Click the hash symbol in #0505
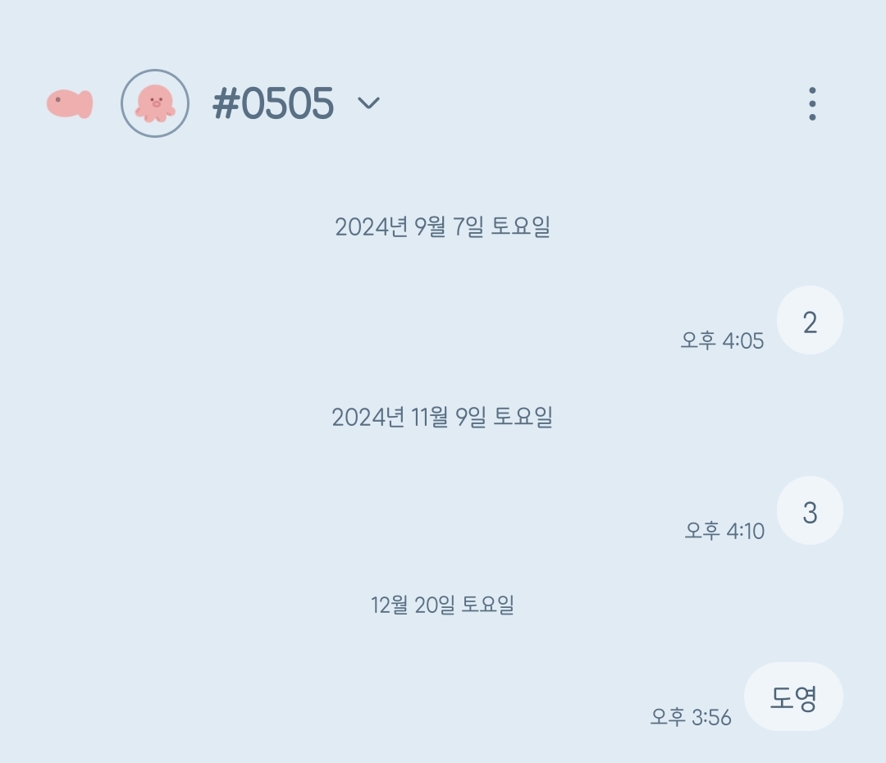 tap(226, 104)
